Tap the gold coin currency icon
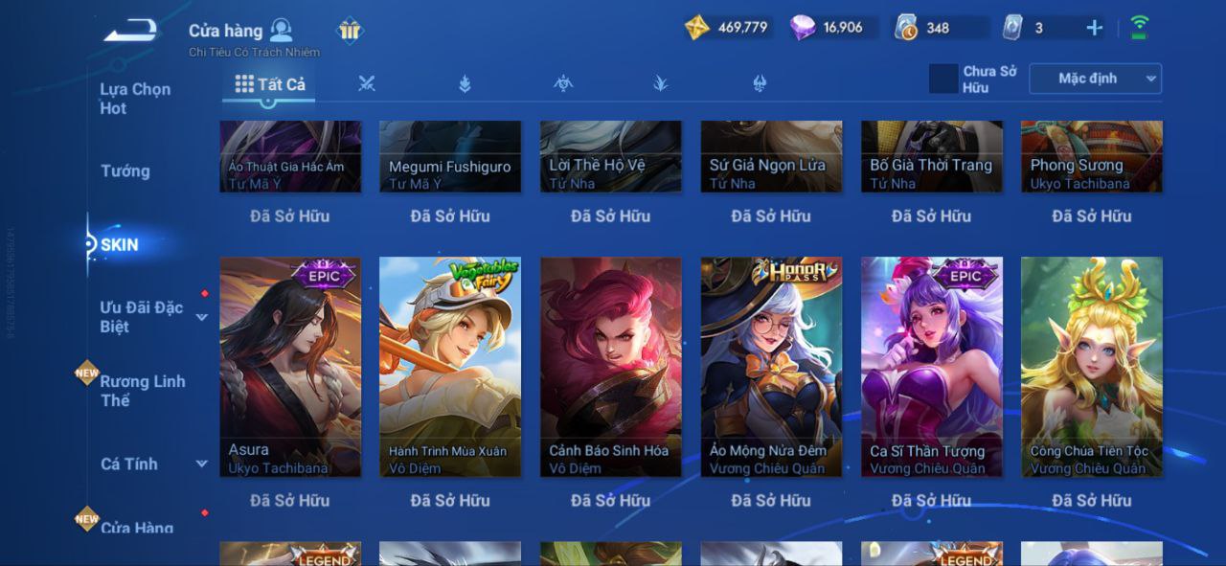This screenshot has height=566, width=1226. tap(697, 28)
